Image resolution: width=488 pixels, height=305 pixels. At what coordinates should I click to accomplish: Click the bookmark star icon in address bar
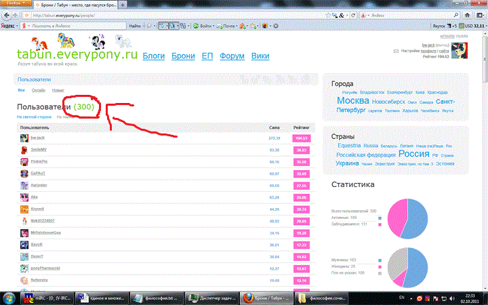coord(328,15)
